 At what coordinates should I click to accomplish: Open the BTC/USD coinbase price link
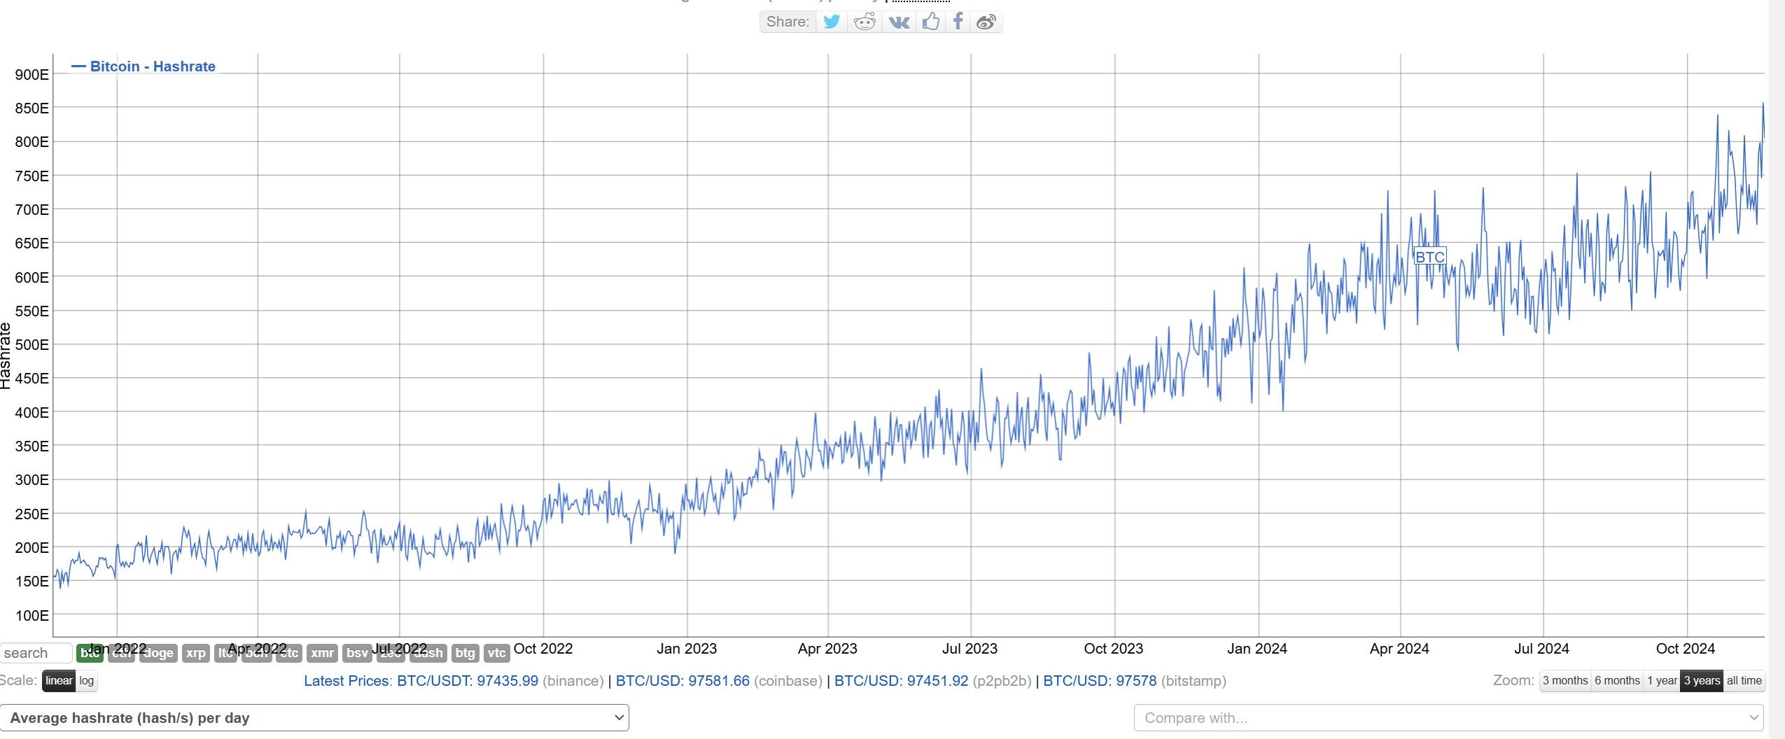click(682, 681)
